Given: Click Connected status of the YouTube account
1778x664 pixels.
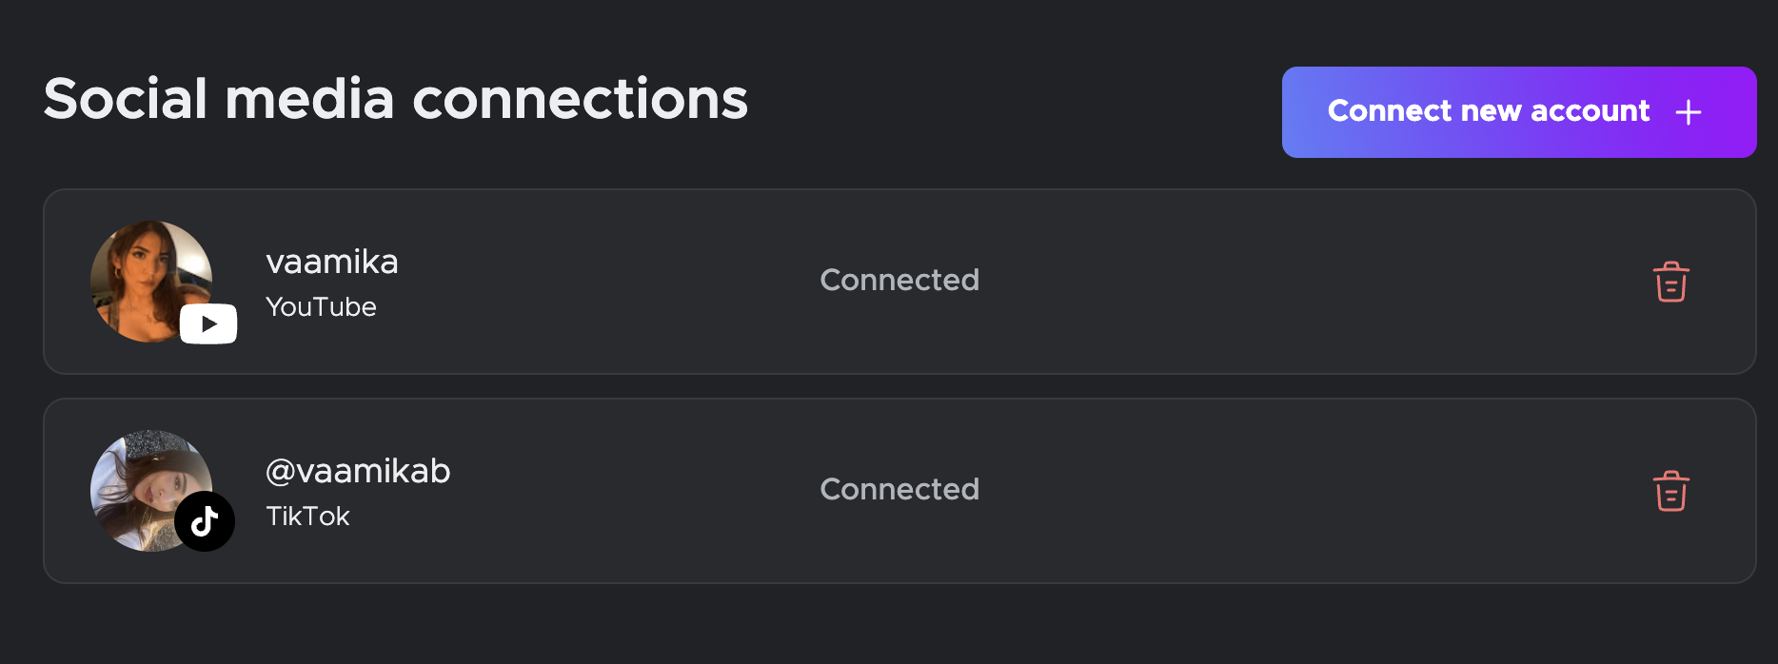Looking at the screenshot, I should [x=899, y=280].
